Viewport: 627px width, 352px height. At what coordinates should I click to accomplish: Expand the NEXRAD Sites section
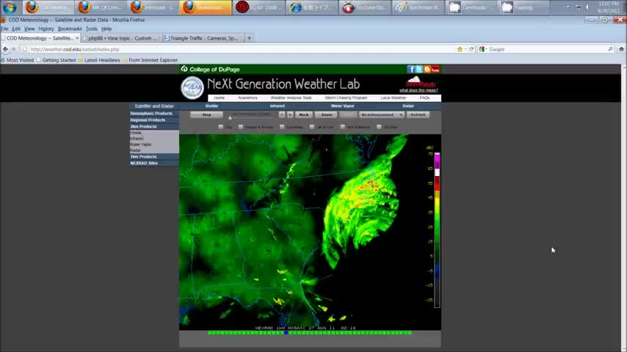point(154,163)
